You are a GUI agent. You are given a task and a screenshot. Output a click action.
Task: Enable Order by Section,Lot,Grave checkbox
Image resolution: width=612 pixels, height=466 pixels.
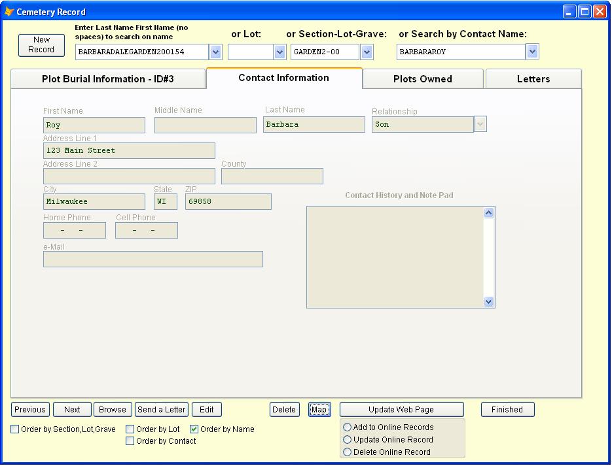click(x=15, y=429)
